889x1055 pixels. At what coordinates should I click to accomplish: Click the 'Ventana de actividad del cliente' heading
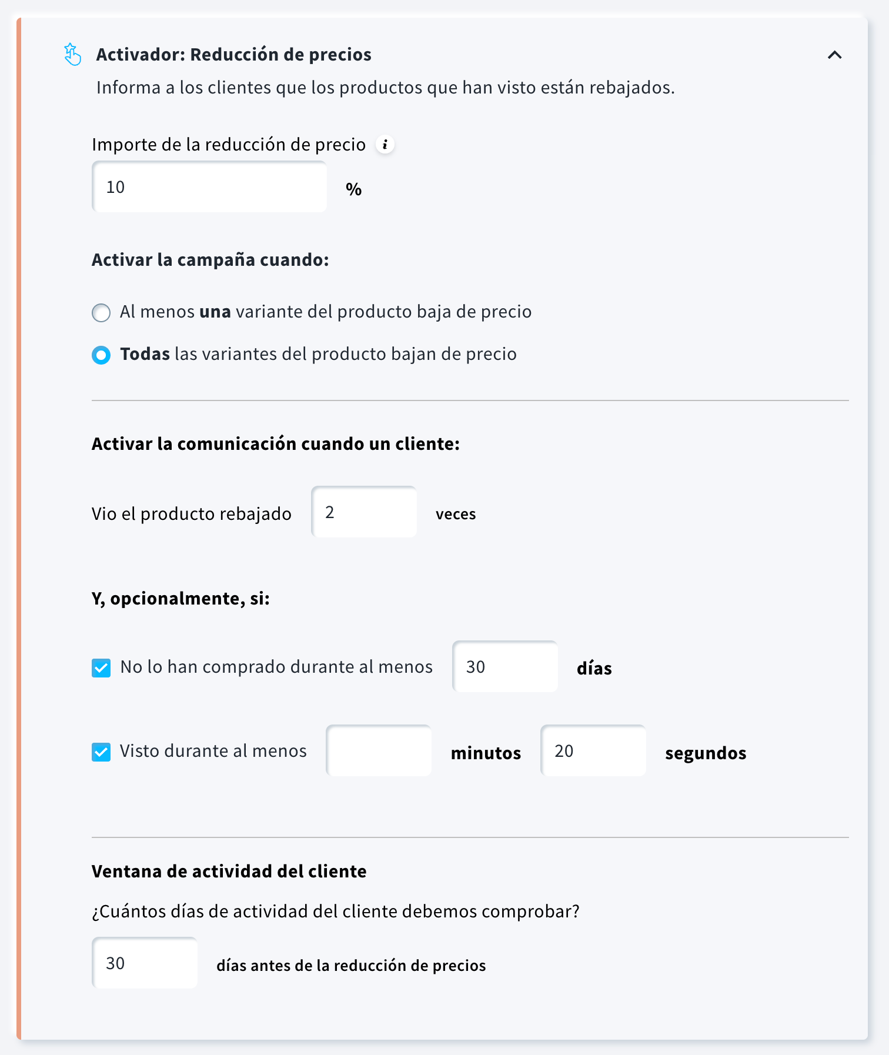229,872
